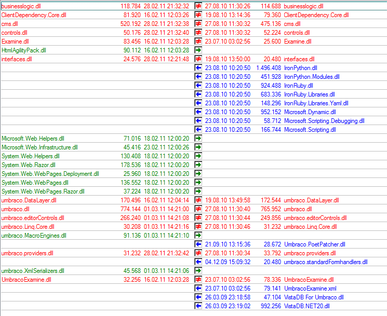Select right-side umbraco.editorControls.dll file name
The image size is (387, 316).
[315, 218]
